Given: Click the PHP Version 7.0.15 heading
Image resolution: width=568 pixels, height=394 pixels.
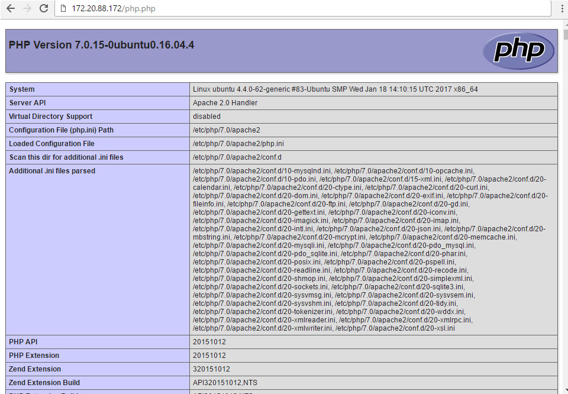Looking at the screenshot, I should pos(101,45).
